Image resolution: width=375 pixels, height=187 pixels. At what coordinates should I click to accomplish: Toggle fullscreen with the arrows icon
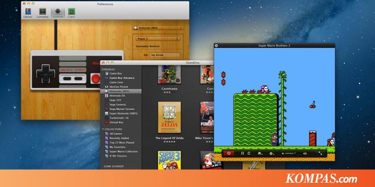click(321, 153)
